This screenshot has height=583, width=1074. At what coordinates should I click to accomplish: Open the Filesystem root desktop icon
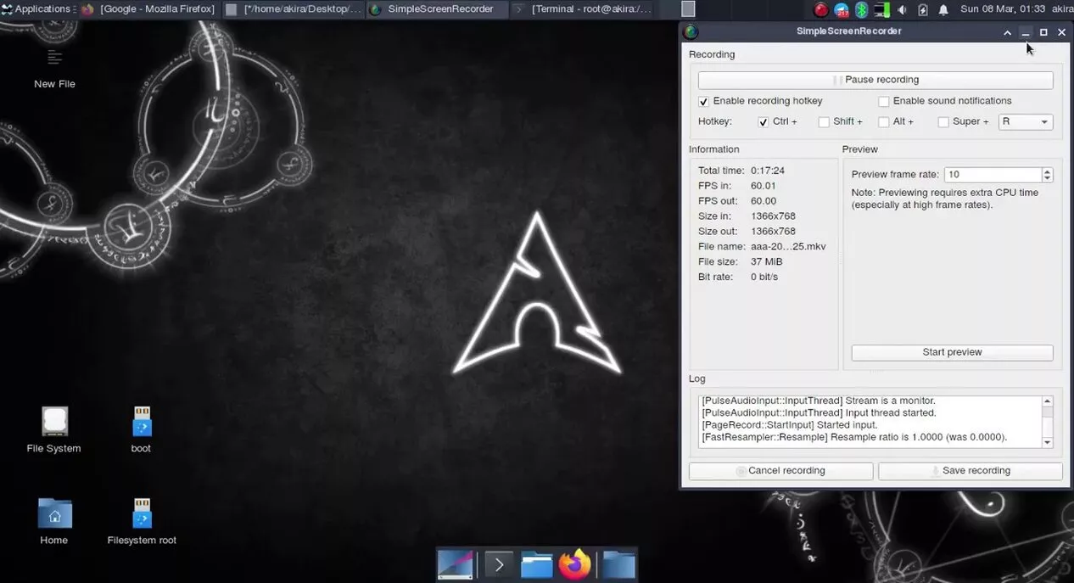tap(142, 521)
